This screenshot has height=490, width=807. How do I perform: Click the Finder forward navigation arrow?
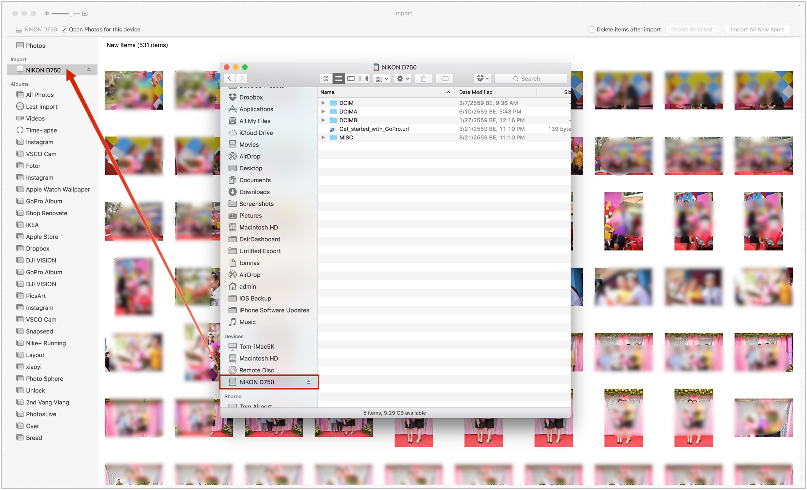242,78
